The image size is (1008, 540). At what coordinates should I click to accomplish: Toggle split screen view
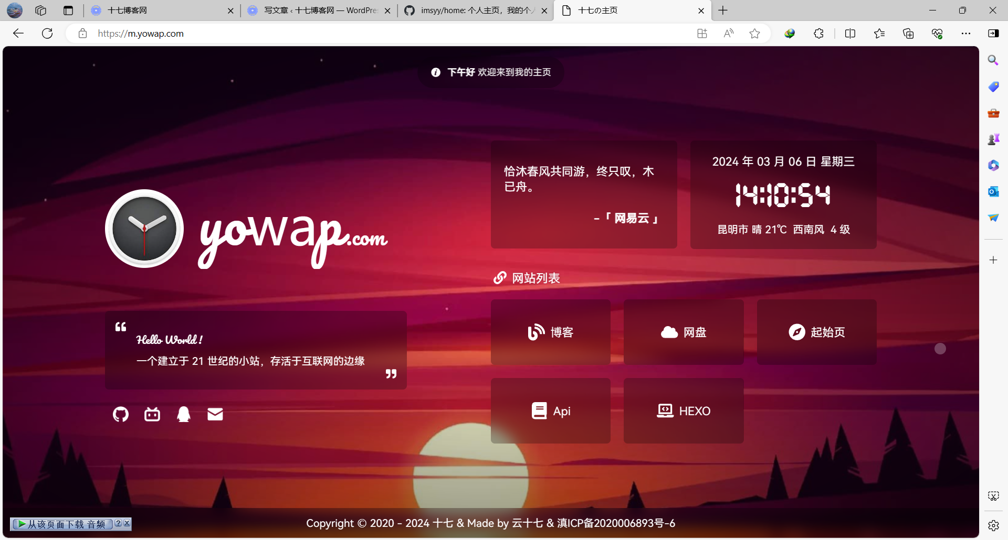point(850,33)
